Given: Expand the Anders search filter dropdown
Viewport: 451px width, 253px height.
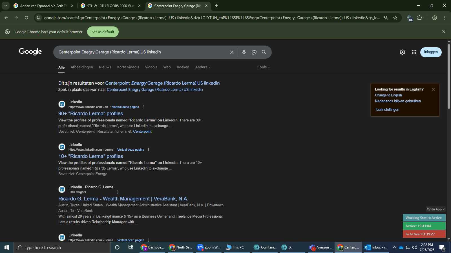Looking at the screenshot, I should [203, 67].
